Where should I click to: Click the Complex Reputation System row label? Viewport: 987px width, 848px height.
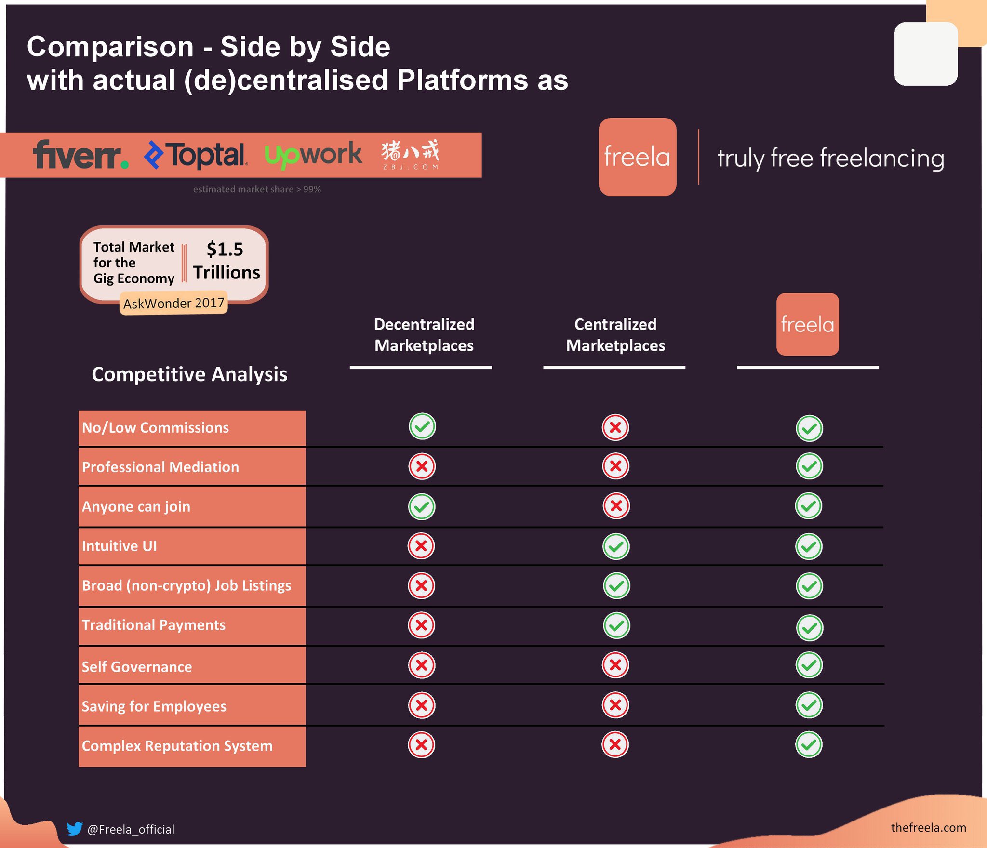[177, 745]
